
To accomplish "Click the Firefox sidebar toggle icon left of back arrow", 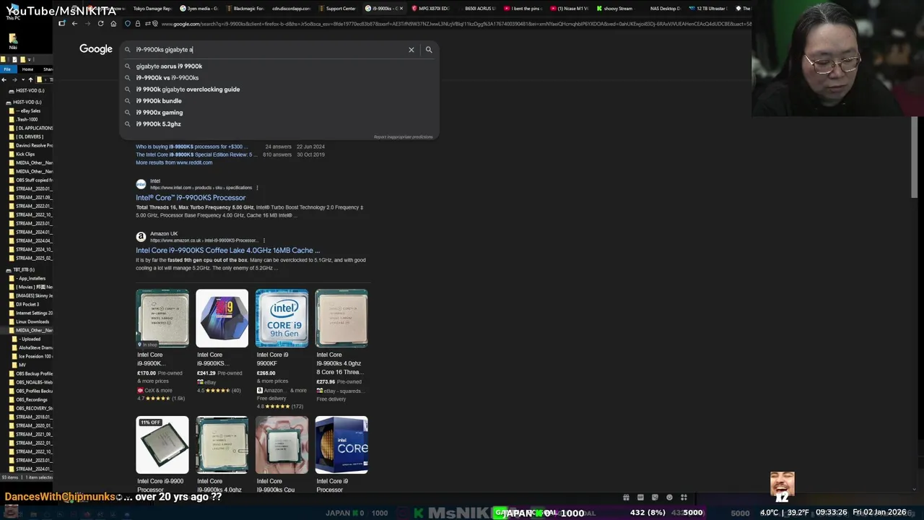I will (x=62, y=24).
